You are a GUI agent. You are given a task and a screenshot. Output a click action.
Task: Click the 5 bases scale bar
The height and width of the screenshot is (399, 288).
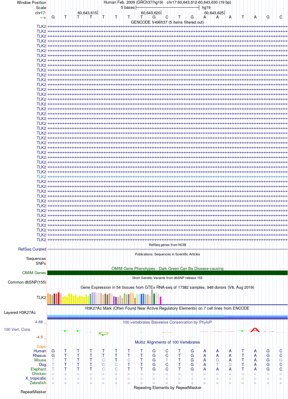[167, 8]
